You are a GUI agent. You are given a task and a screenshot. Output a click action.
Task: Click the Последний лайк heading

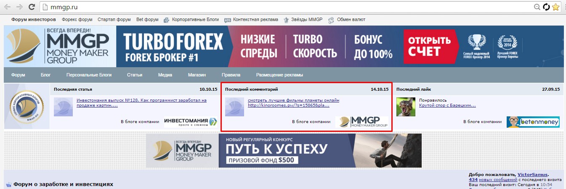414,89
